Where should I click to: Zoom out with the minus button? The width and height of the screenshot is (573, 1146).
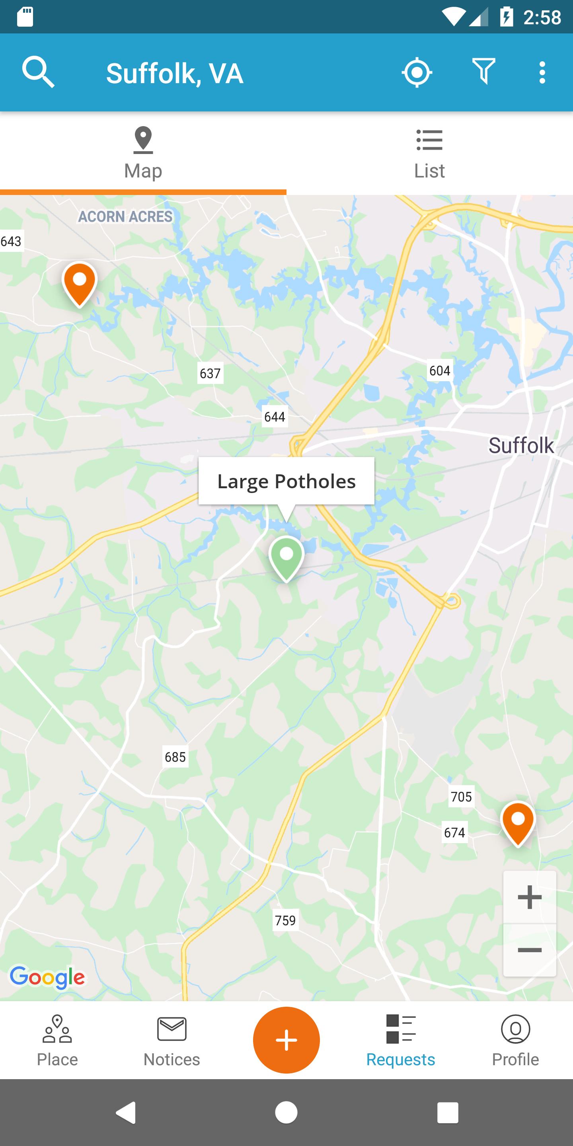coord(530,950)
